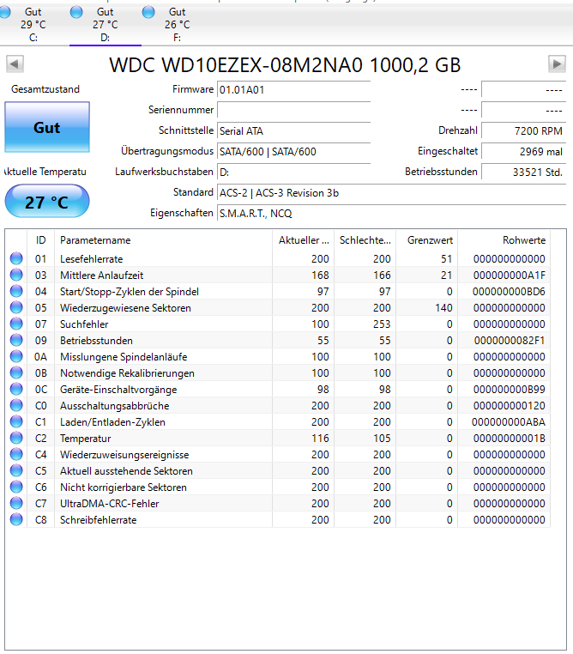Click raw value 0000000082F1
The width and height of the screenshot is (573, 654).
pos(510,341)
